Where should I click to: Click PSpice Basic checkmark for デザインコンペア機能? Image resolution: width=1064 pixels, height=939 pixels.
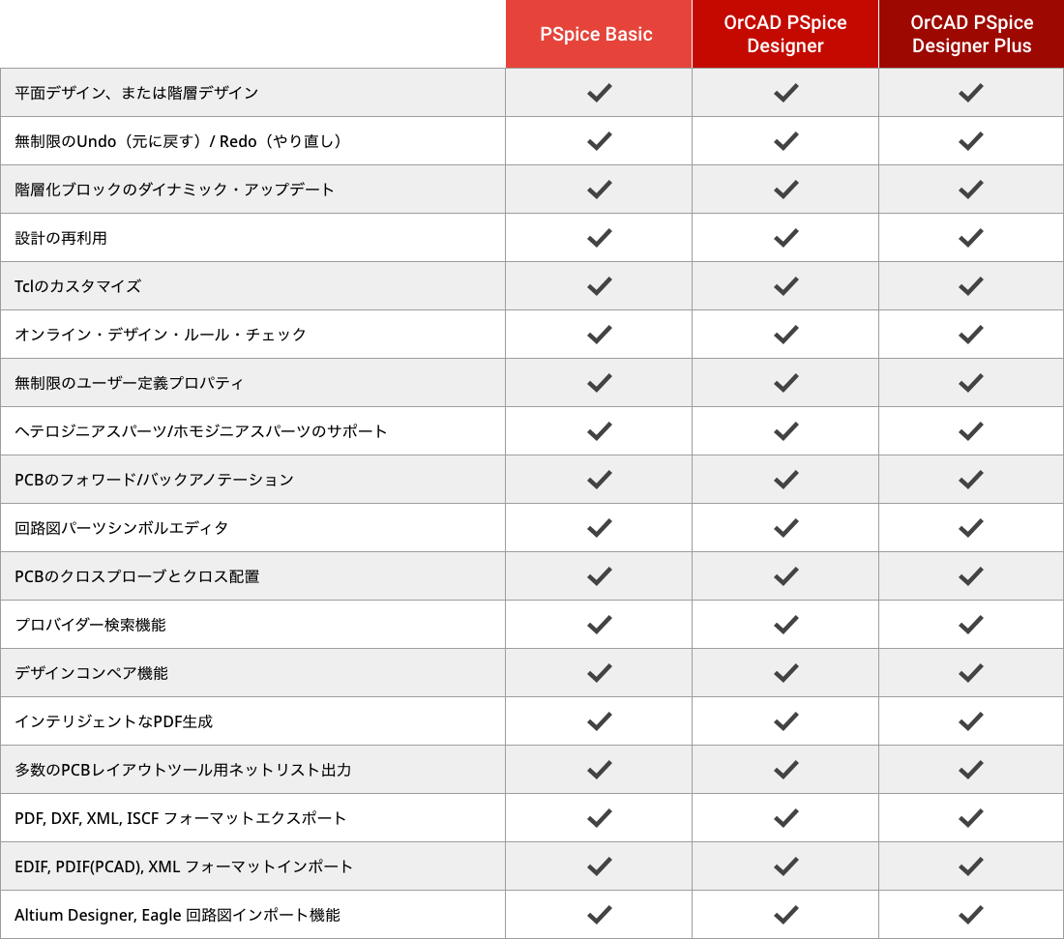(x=600, y=673)
